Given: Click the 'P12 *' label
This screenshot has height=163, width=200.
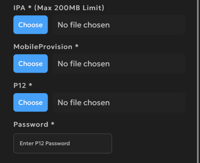Looking at the screenshot, I should pos(23,86).
